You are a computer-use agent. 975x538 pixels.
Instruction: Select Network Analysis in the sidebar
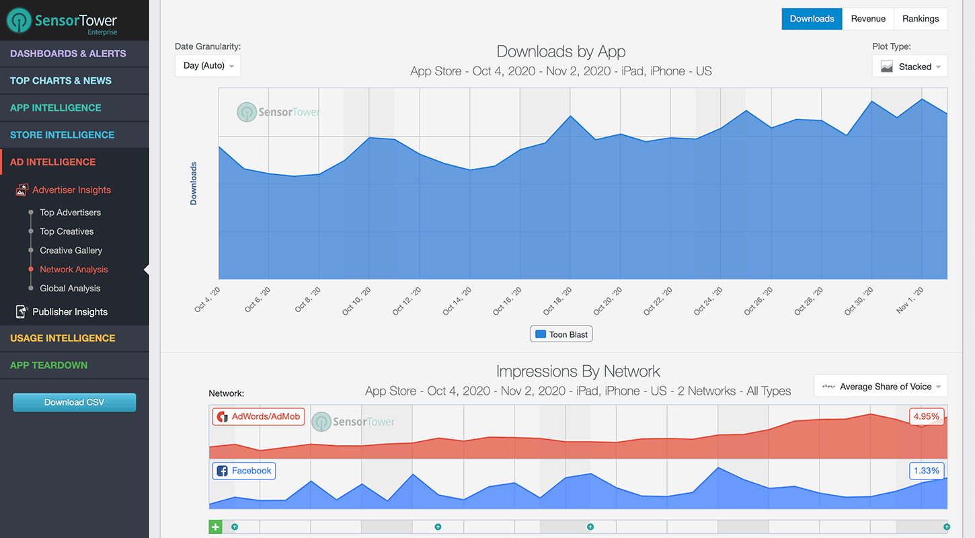click(73, 269)
